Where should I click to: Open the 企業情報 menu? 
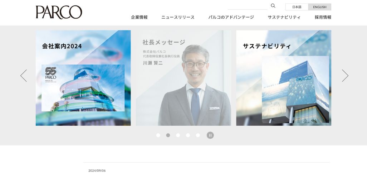tap(139, 17)
